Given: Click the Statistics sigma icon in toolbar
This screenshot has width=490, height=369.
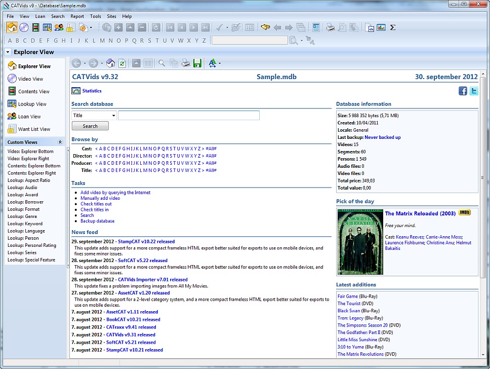Looking at the screenshot, I should (393, 27).
